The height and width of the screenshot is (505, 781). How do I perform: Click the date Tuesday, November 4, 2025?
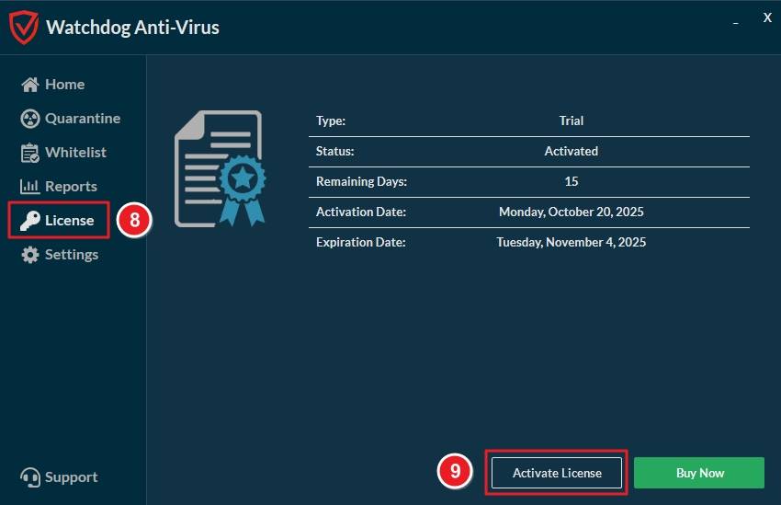[572, 242]
